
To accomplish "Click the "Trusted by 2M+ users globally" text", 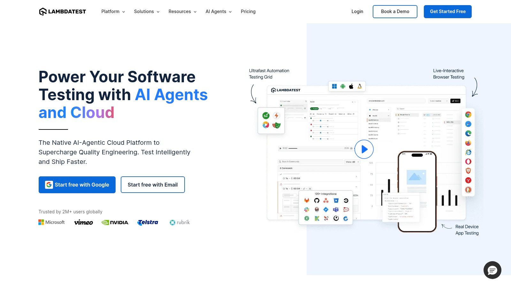I will (71, 212).
